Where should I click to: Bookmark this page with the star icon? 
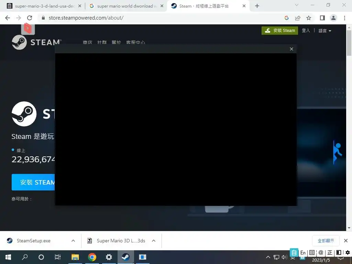(x=309, y=18)
